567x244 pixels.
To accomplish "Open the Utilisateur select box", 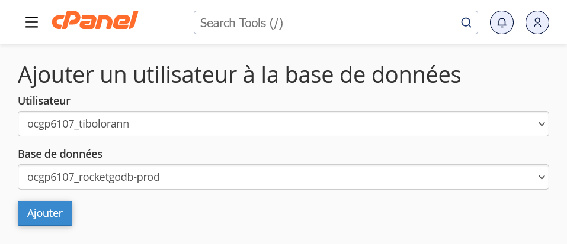I will (x=283, y=124).
